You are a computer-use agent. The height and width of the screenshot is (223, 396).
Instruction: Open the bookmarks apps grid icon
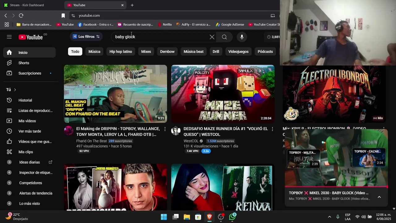[x=7, y=24]
